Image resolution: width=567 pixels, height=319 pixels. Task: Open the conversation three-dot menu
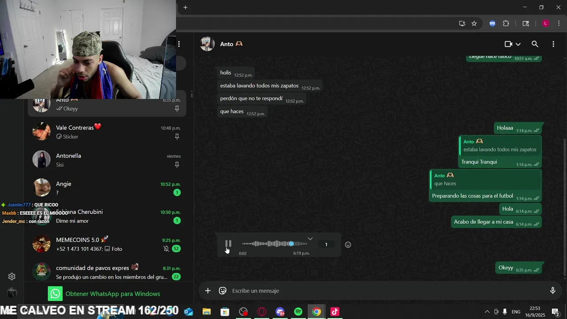(x=553, y=44)
